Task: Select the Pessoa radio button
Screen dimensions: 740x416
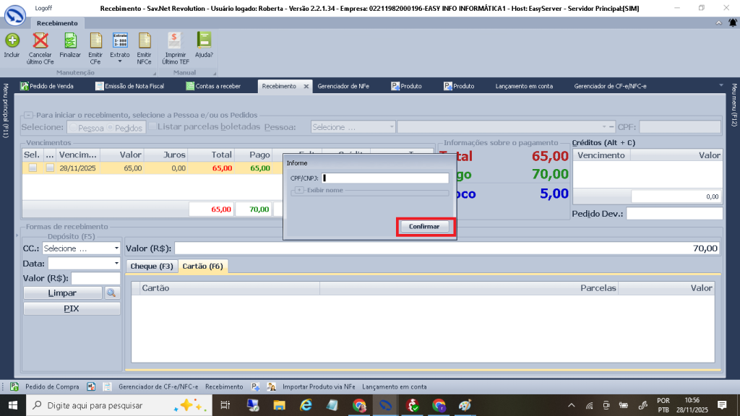Action: click(x=73, y=128)
